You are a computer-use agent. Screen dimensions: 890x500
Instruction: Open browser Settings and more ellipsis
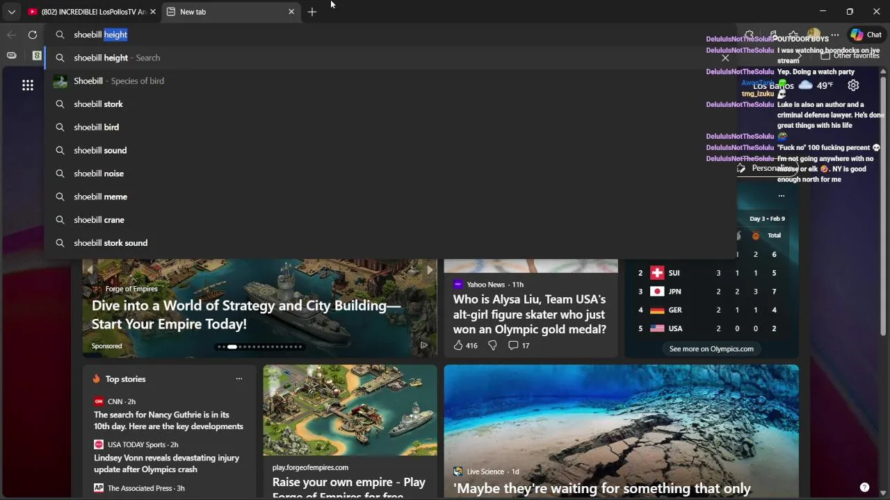[835, 35]
